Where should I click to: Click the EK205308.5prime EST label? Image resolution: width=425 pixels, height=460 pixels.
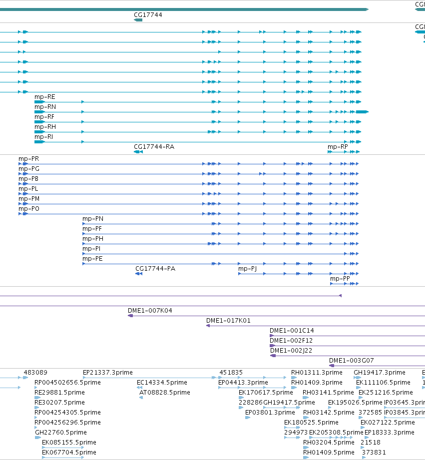tap(336, 432)
